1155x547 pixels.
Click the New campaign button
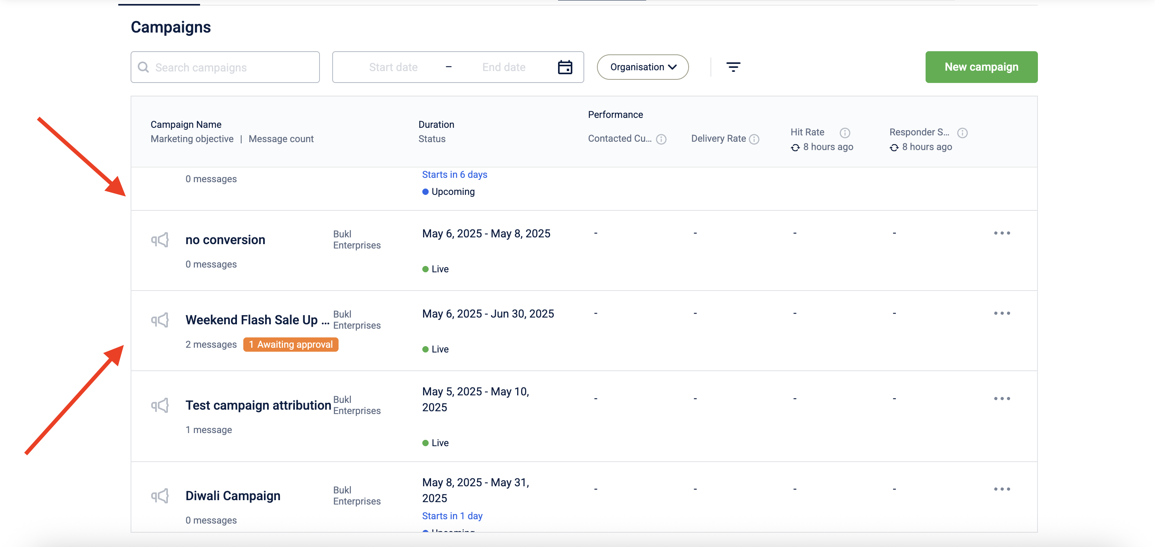(981, 67)
